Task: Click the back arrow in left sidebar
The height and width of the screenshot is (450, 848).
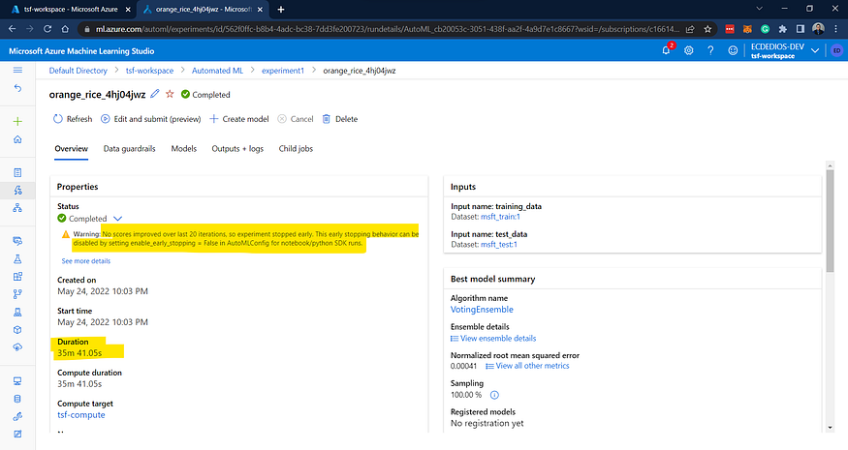Action: click(x=17, y=87)
